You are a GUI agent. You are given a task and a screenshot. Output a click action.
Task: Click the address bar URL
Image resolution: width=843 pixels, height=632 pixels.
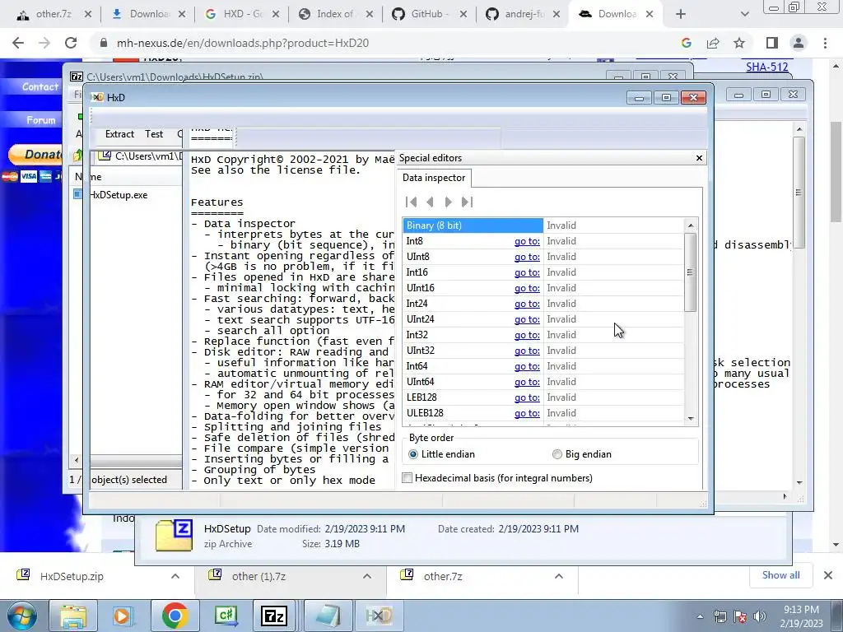[x=243, y=43]
